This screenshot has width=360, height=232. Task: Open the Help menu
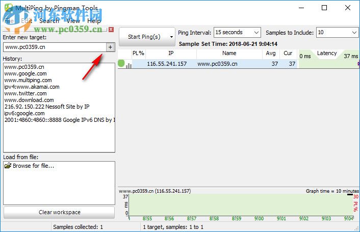[x=94, y=21]
